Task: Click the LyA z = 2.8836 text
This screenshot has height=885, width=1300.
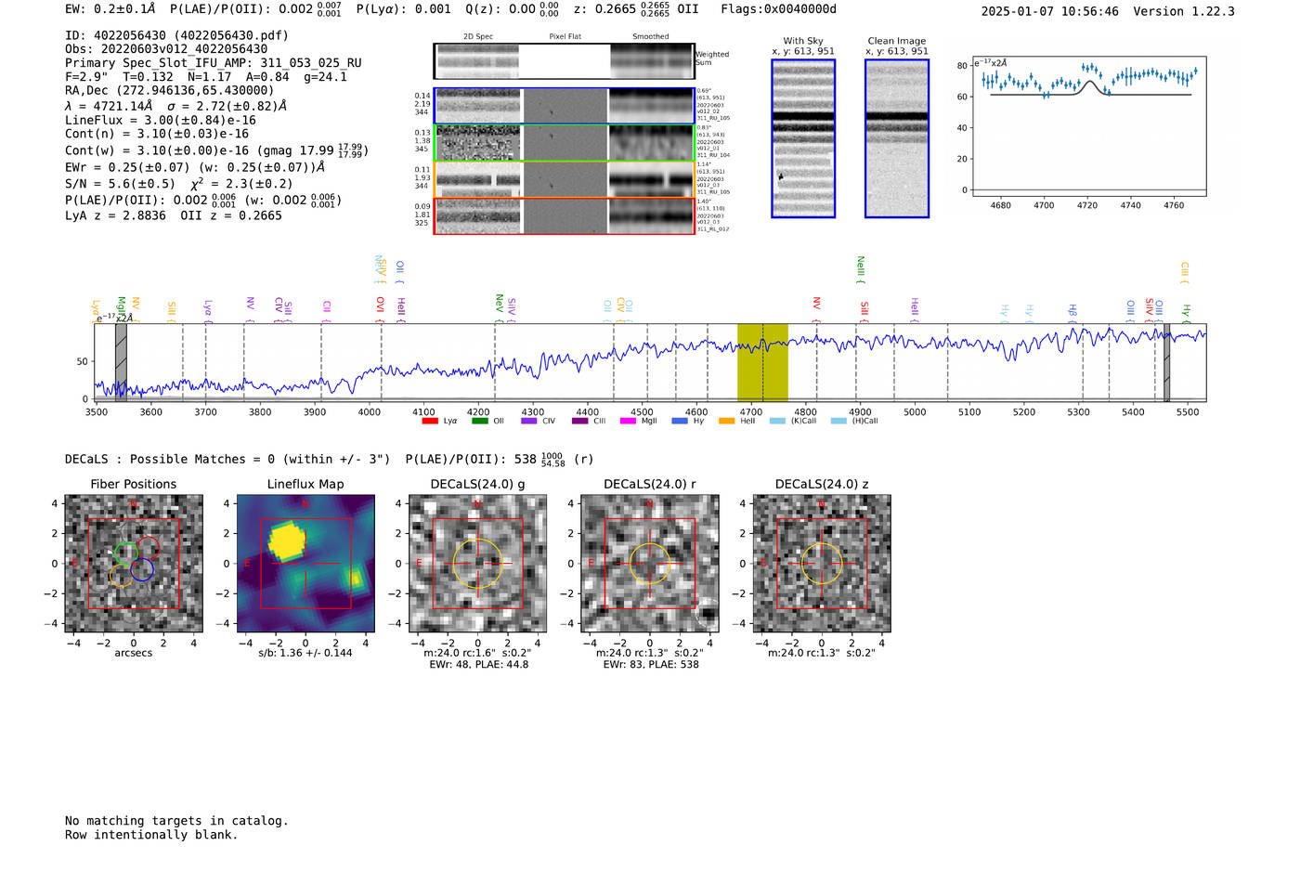Action: [115, 215]
